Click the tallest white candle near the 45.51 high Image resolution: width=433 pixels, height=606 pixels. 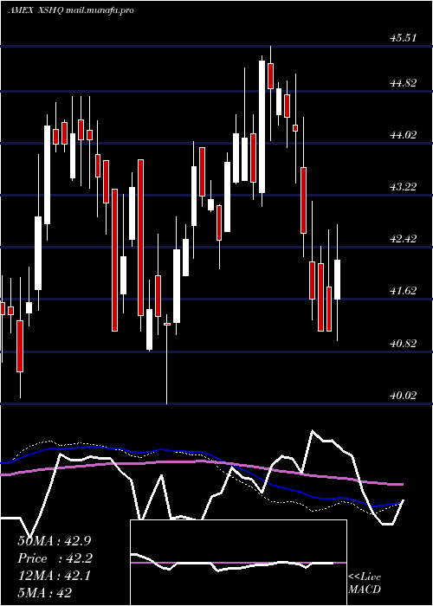[262, 126]
